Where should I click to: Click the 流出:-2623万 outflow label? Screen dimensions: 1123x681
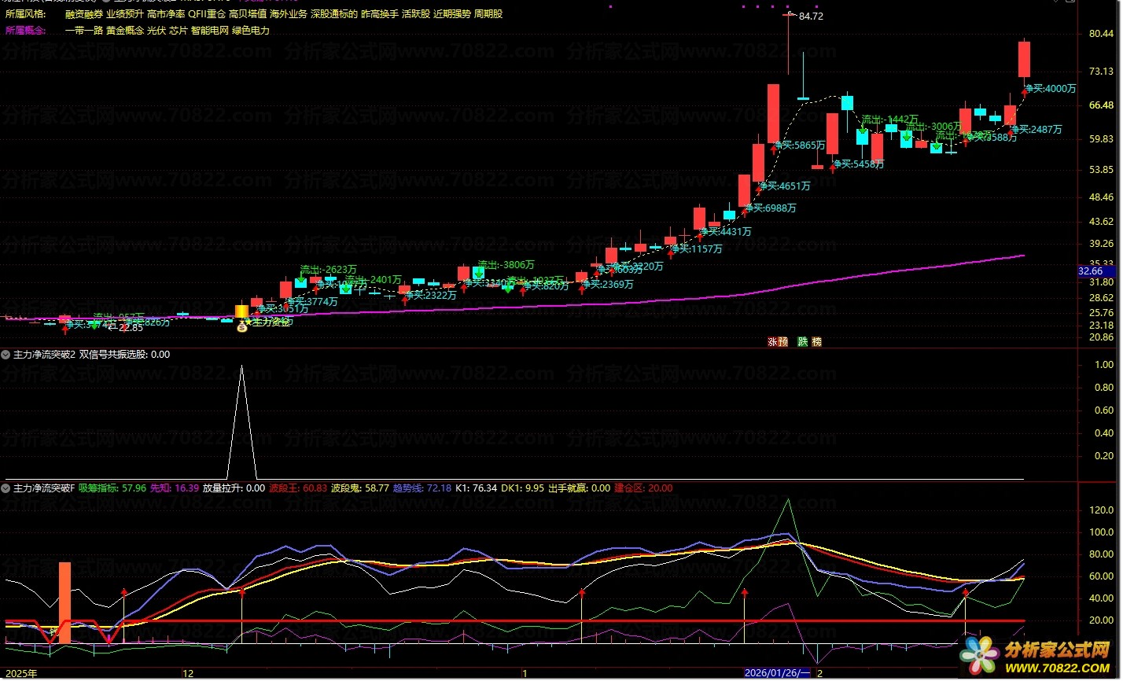[328, 270]
